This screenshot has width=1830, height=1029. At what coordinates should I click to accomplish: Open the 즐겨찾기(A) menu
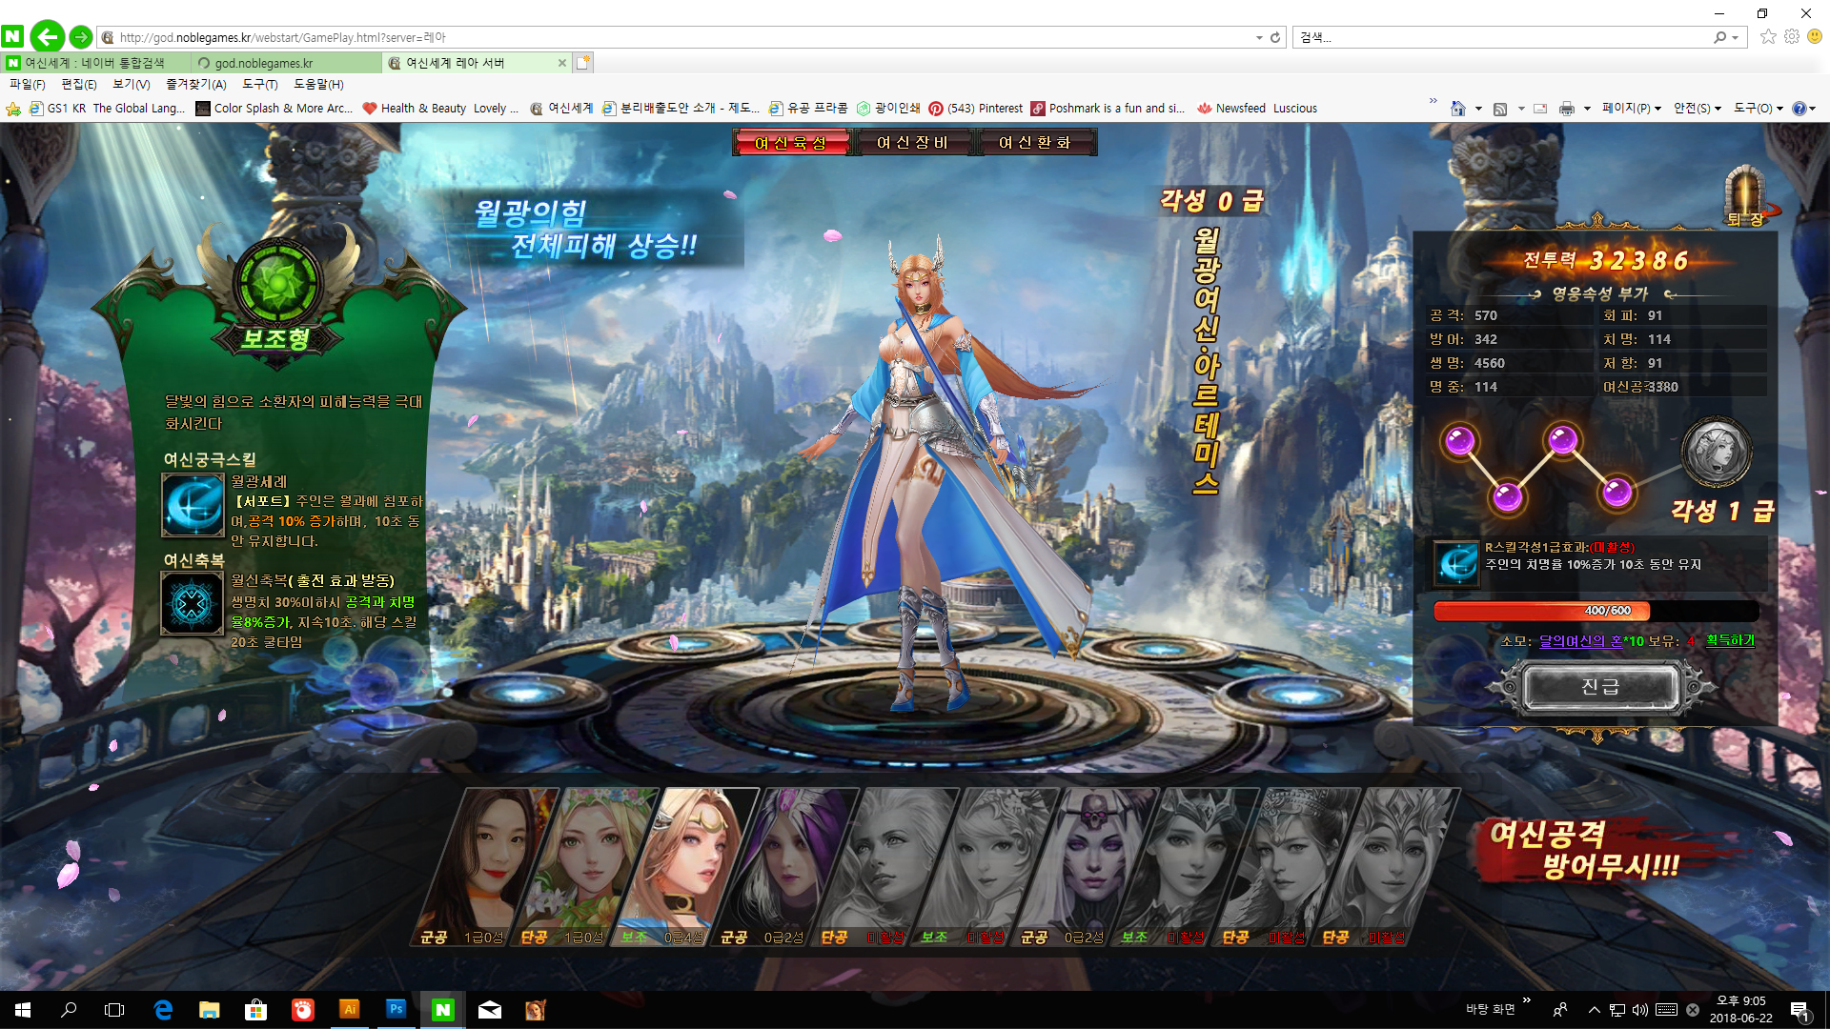click(x=195, y=85)
